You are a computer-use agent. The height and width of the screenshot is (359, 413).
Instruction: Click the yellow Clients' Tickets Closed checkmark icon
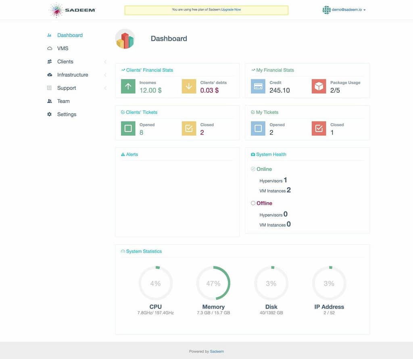[189, 129]
